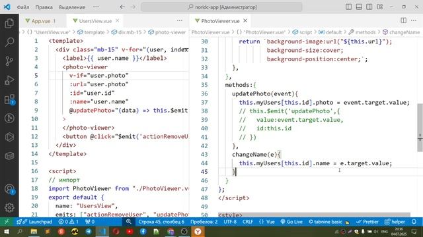Viewport: 423px width, 237px height.
Task: Click on the changeName(e){ line
Action: pos(256,155)
